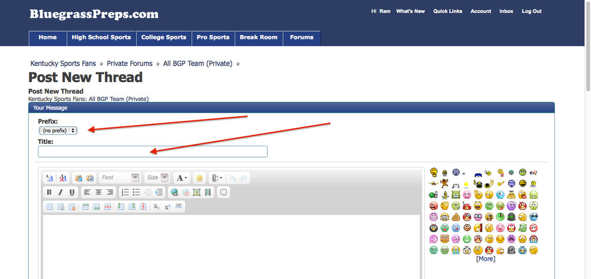591x279 pixels.
Task: Click the Remove Format icon with red X
Action: tap(63, 178)
